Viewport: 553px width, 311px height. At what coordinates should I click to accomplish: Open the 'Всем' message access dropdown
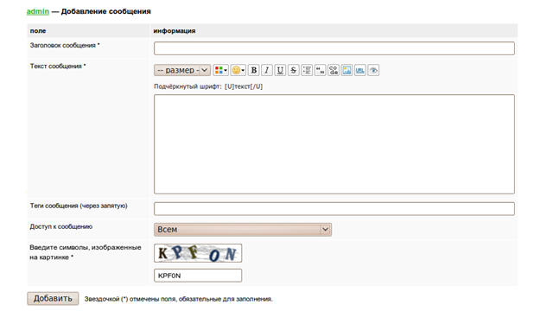243,230
